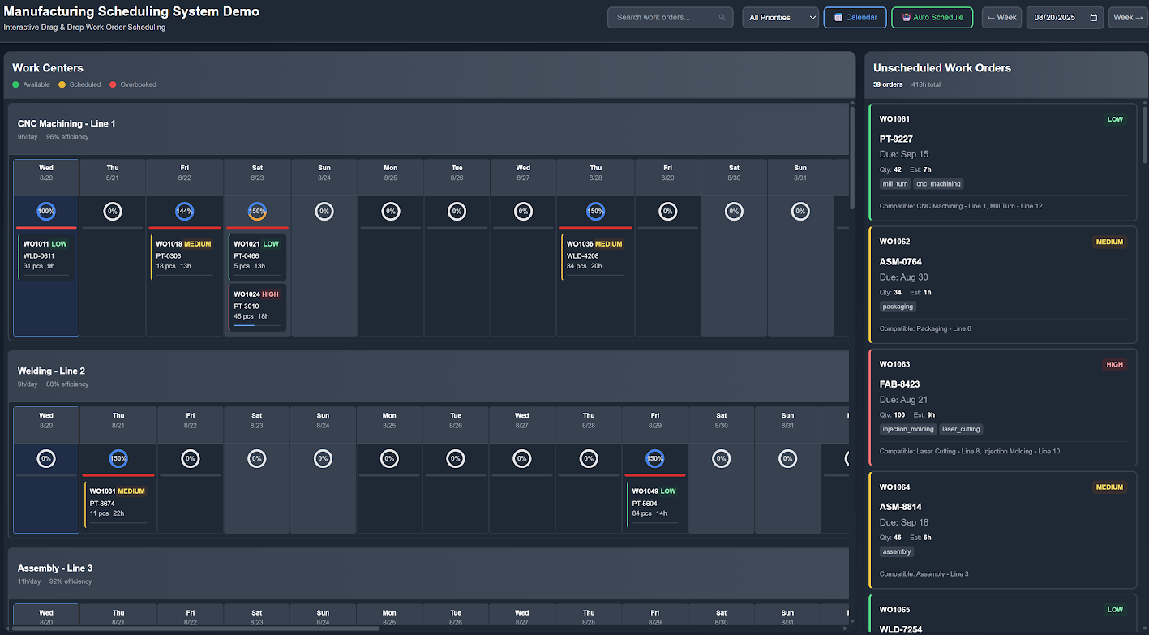Click the magnifier icon in the search box

point(722,17)
